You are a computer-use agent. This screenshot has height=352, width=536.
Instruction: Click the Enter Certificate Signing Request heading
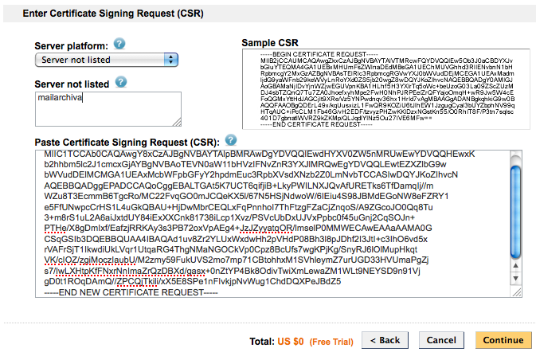point(113,14)
